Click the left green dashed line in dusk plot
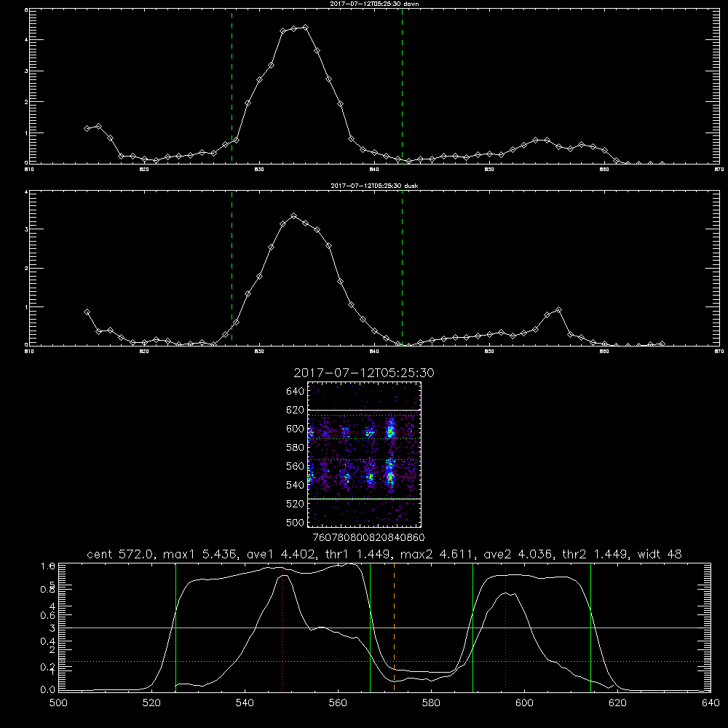Viewport: 728px width, 728px height. [232, 269]
